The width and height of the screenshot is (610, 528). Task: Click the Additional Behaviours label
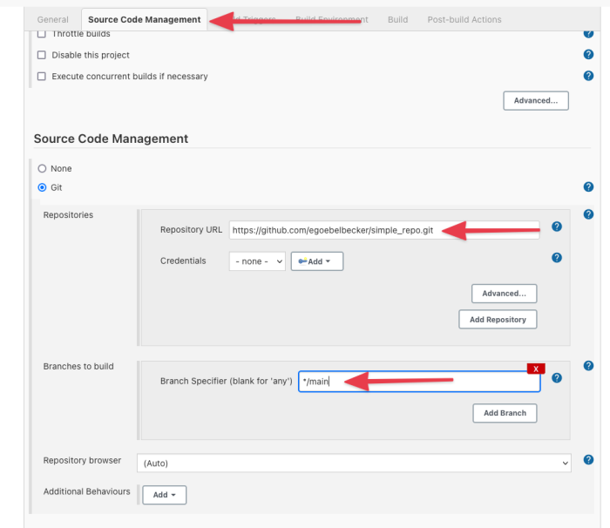click(87, 491)
